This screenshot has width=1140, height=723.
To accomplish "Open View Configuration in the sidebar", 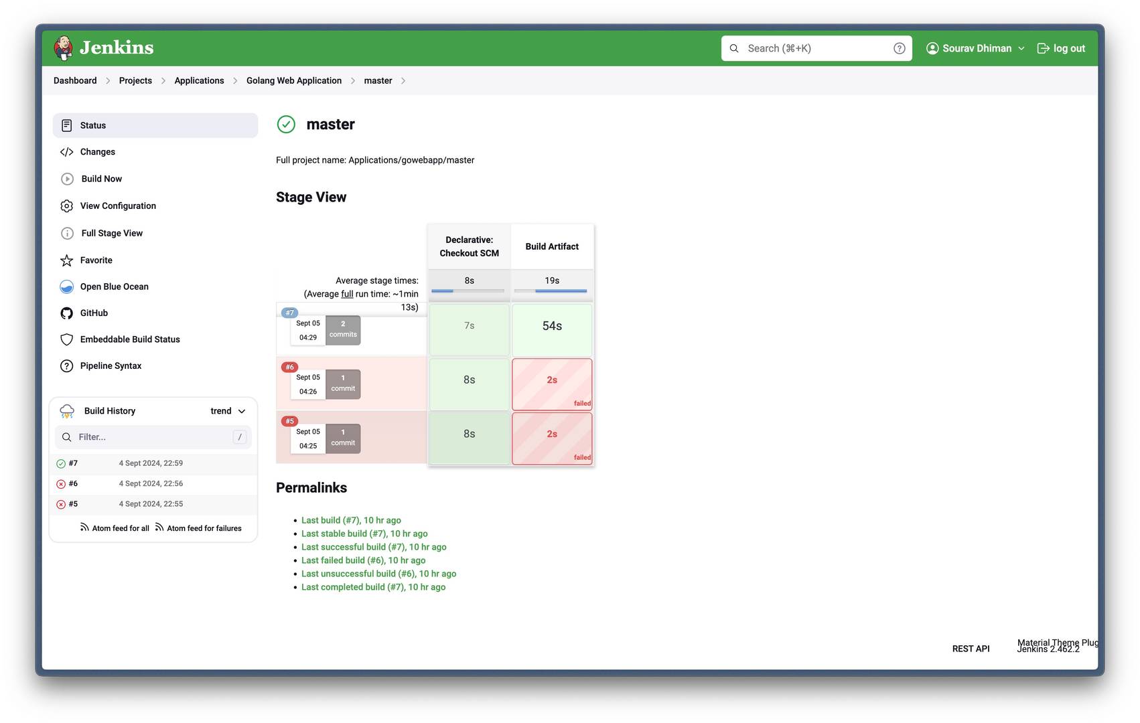I will click(x=155, y=206).
